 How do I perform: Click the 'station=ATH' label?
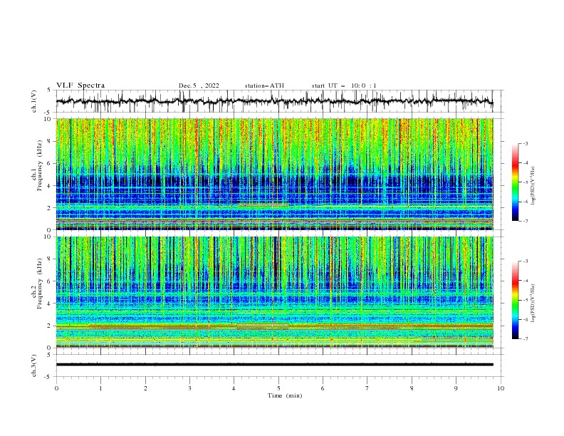pos(264,85)
